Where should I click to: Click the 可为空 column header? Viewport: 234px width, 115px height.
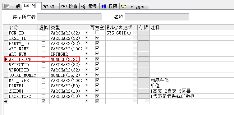pyautogui.click(x=97, y=27)
